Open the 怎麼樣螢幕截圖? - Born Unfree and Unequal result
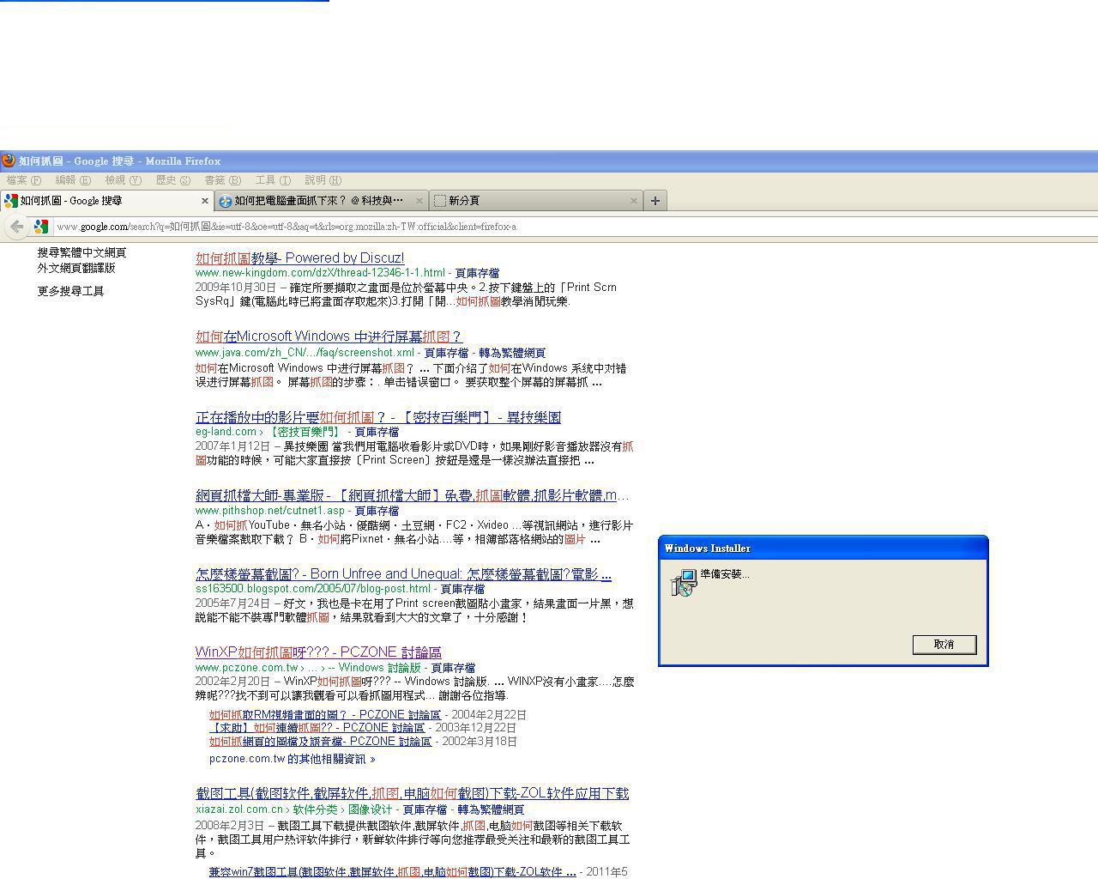 (x=403, y=574)
